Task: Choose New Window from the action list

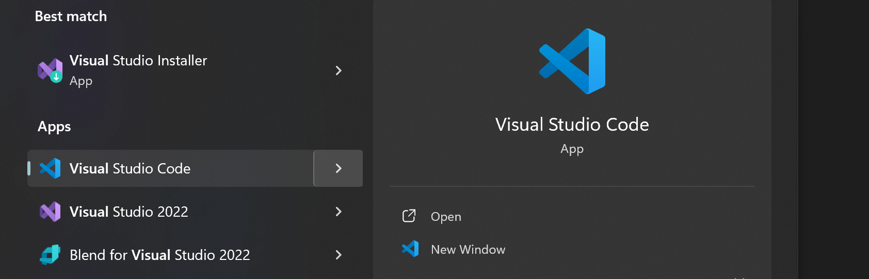Action: click(468, 250)
